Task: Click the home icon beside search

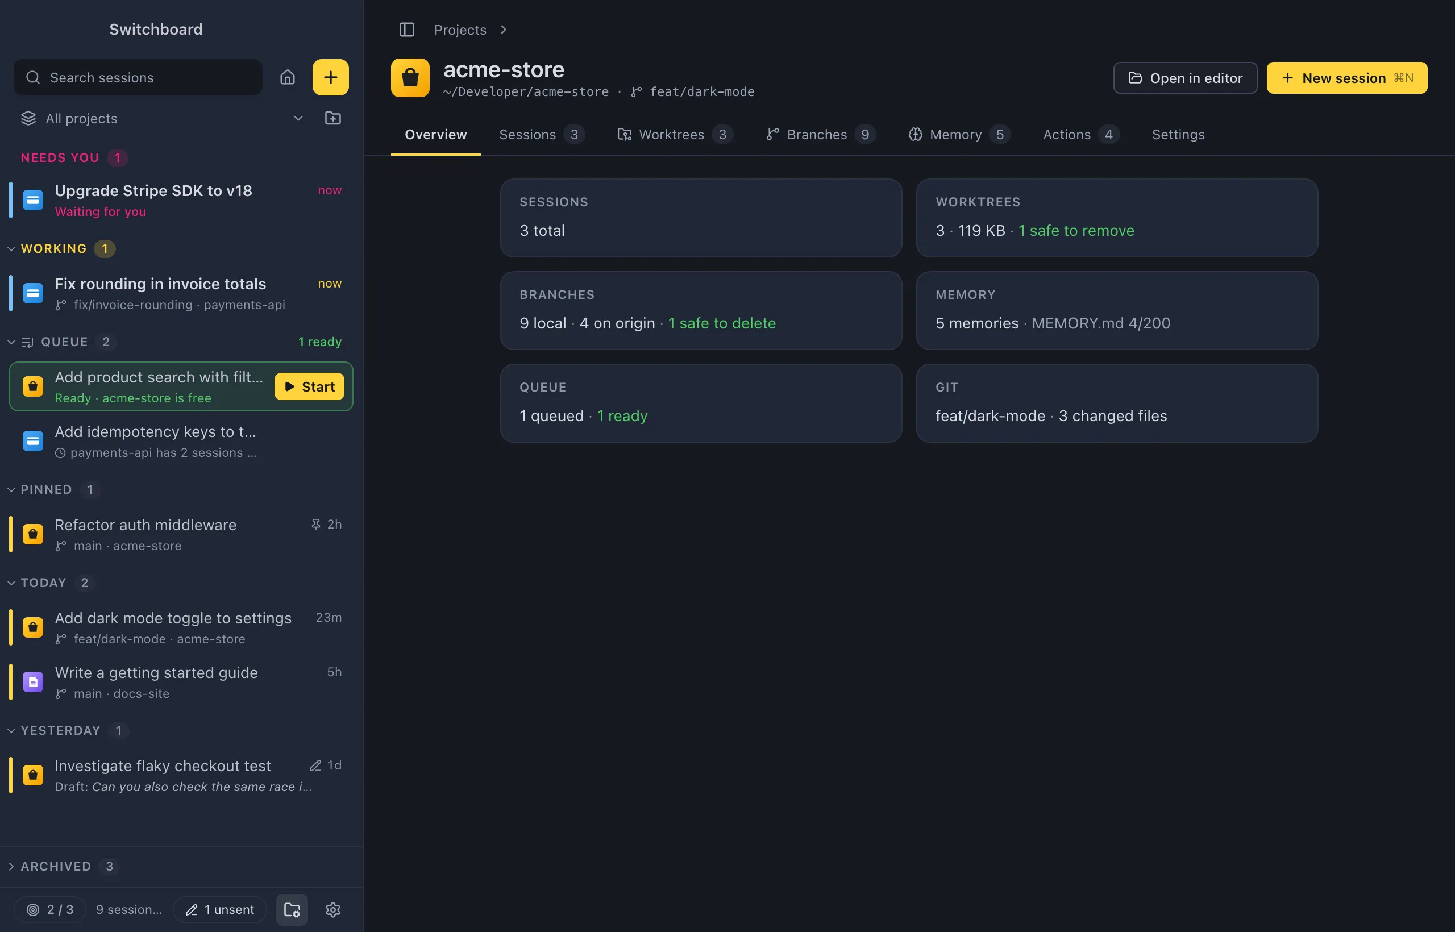Action: [288, 77]
